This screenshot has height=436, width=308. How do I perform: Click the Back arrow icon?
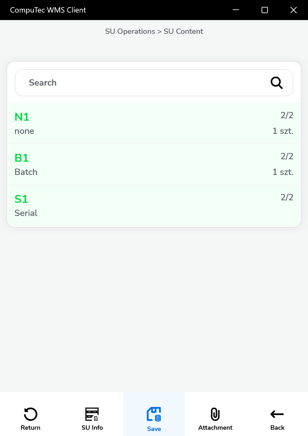pos(277,414)
